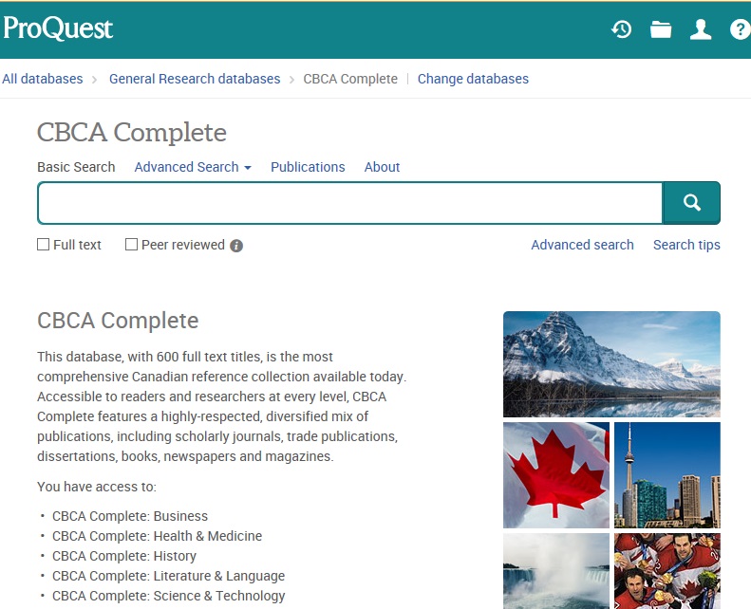
Task: Click the Change databases link
Action: point(473,79)
